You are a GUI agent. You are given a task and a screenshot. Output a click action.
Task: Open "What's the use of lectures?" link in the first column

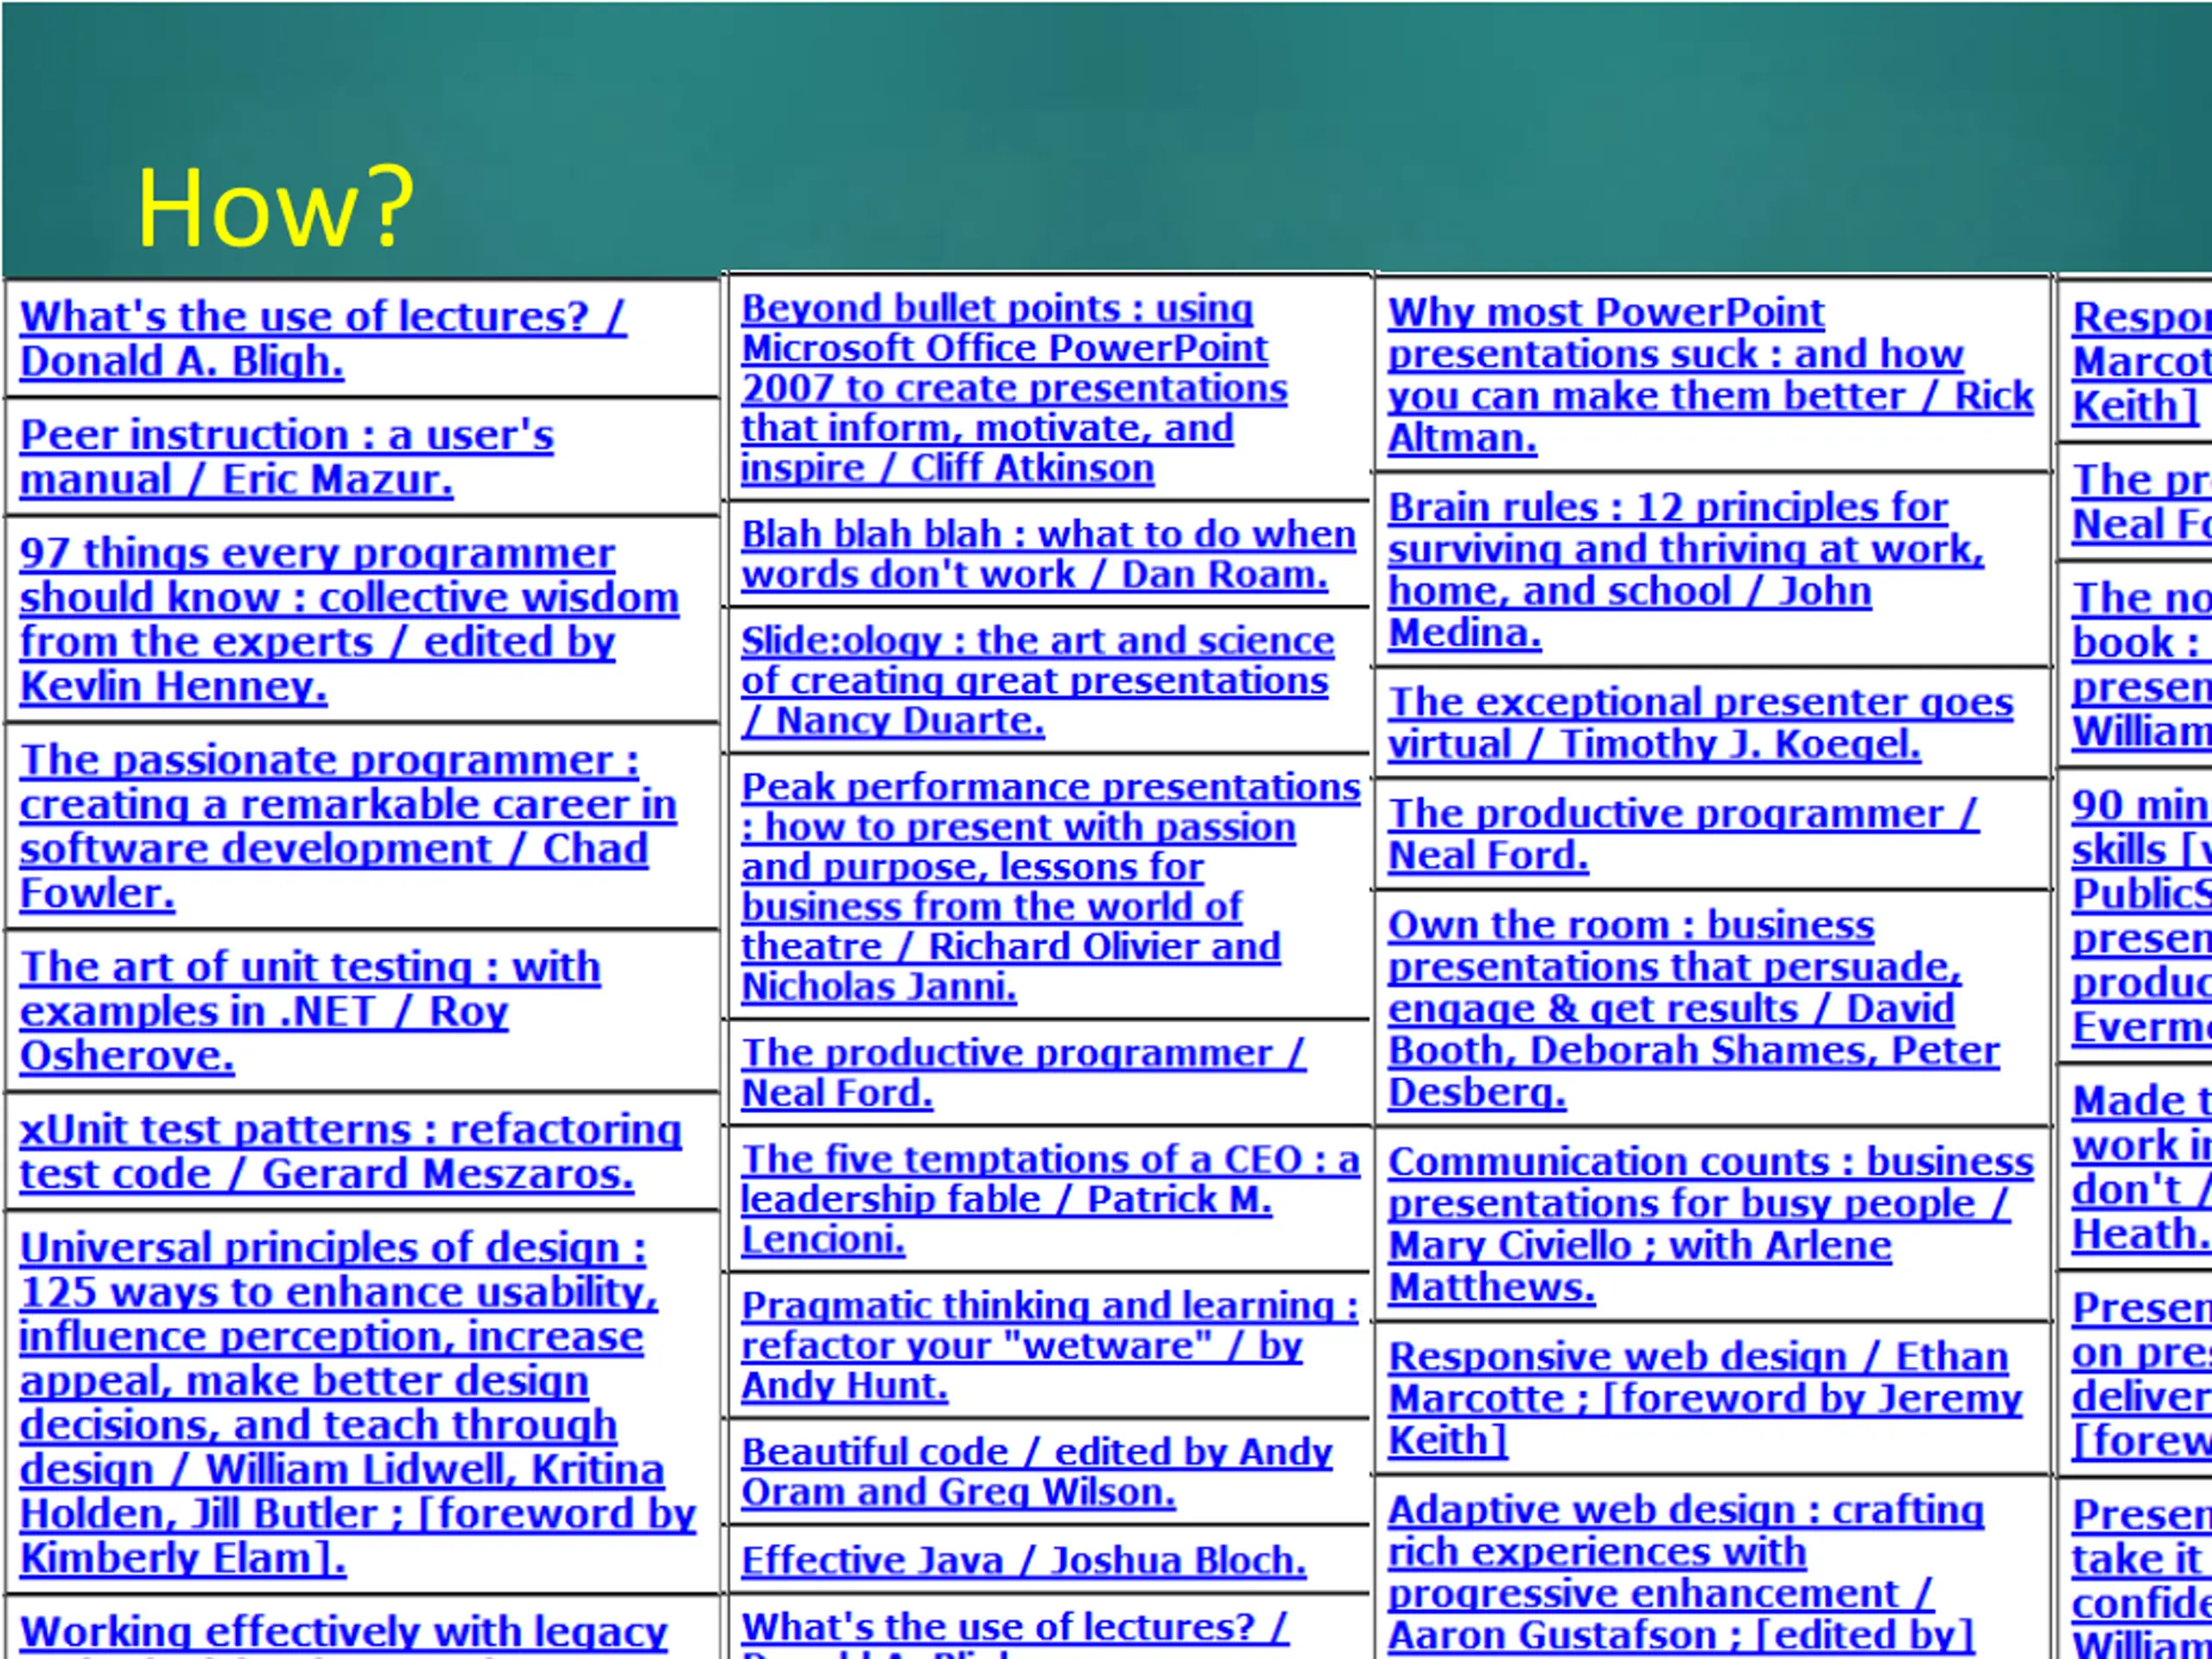point(322,339)
